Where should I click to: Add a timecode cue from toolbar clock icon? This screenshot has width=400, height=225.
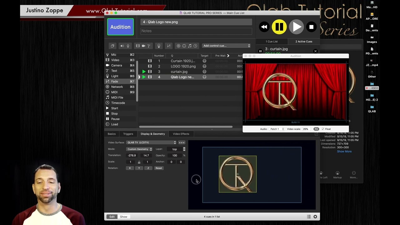tap(195, 46)
